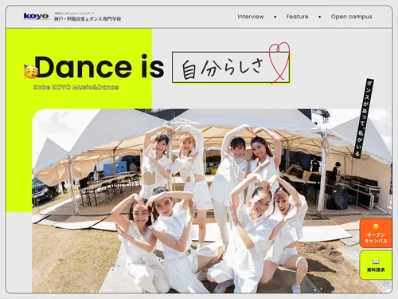Click the vertical ダンスがあって、私がいる banner
398x299 pixels.
pyautogui.click(x=364, y=118)
